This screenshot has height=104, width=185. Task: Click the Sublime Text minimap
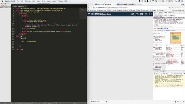coord(83,13)
